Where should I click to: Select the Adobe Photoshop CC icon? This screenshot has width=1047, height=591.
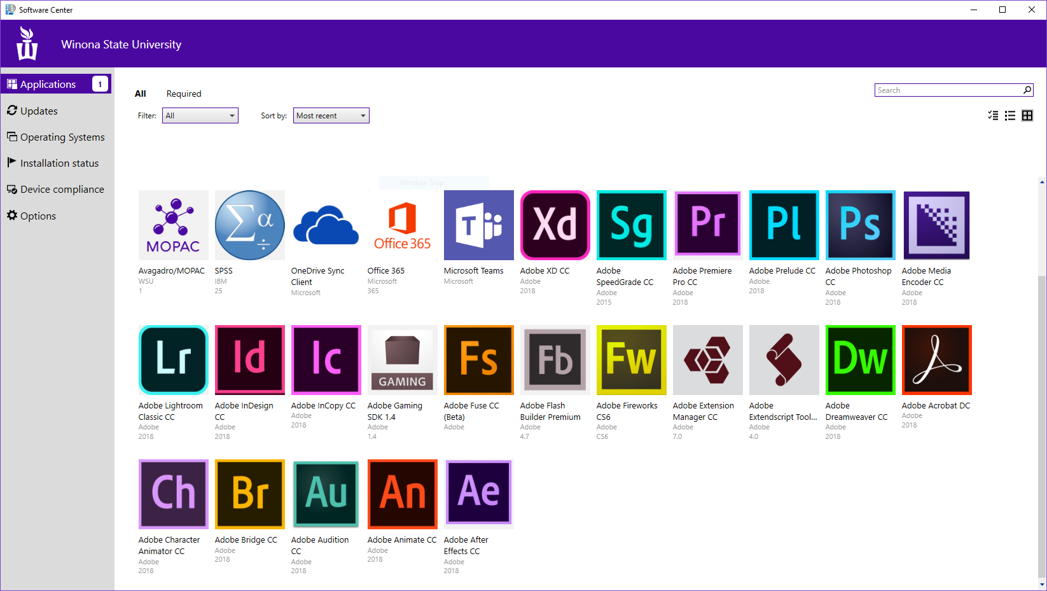click(860, 225)
